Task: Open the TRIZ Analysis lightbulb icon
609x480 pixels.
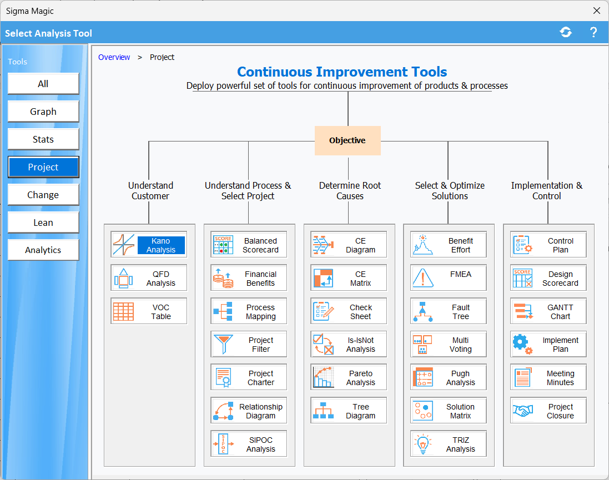Action: click(x=423, y=444)
